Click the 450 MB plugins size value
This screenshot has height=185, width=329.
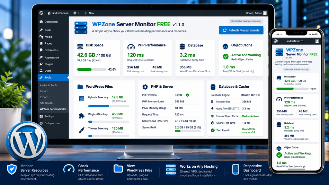click(x=118, y=114)
